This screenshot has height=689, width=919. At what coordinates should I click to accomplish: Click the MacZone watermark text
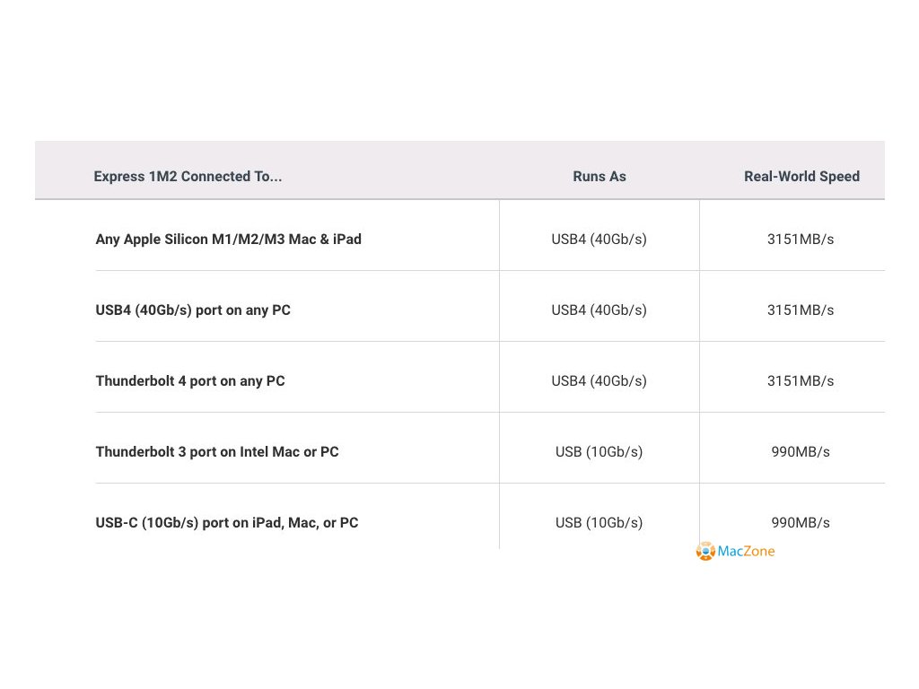coord(746,552)
